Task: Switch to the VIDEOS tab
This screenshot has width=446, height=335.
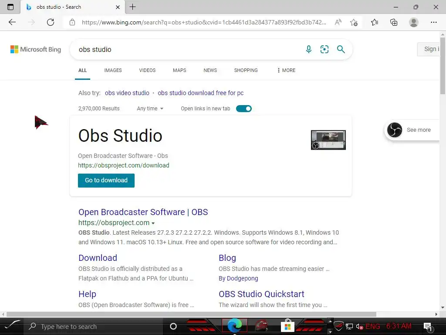Action: pyautogui.click(x=147, y=70)
